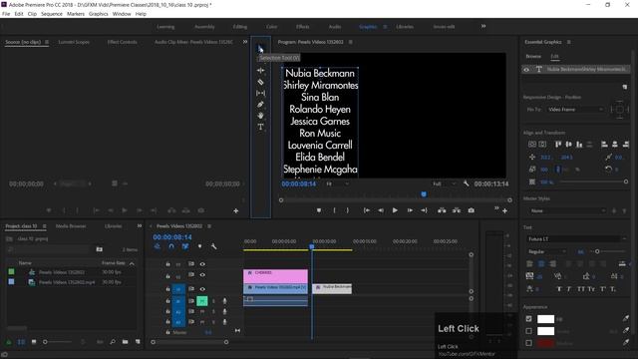Image resolution: width=638 pixels, height=359 pixels.
Task: Click the Fill color eyedropper
Action: [x=625, y=319]
